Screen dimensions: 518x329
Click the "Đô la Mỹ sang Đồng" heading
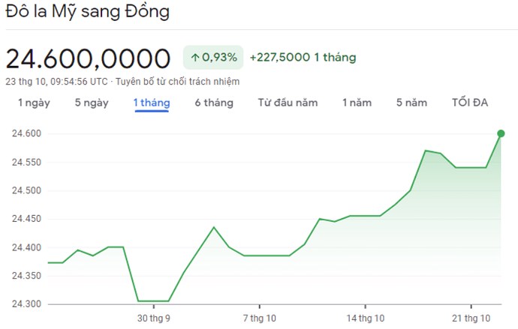(88, 12)
